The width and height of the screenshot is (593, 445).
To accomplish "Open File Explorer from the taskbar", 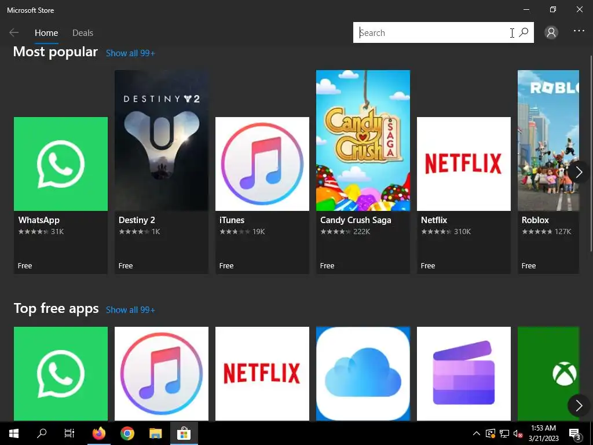I will click(x=155, y=433).
